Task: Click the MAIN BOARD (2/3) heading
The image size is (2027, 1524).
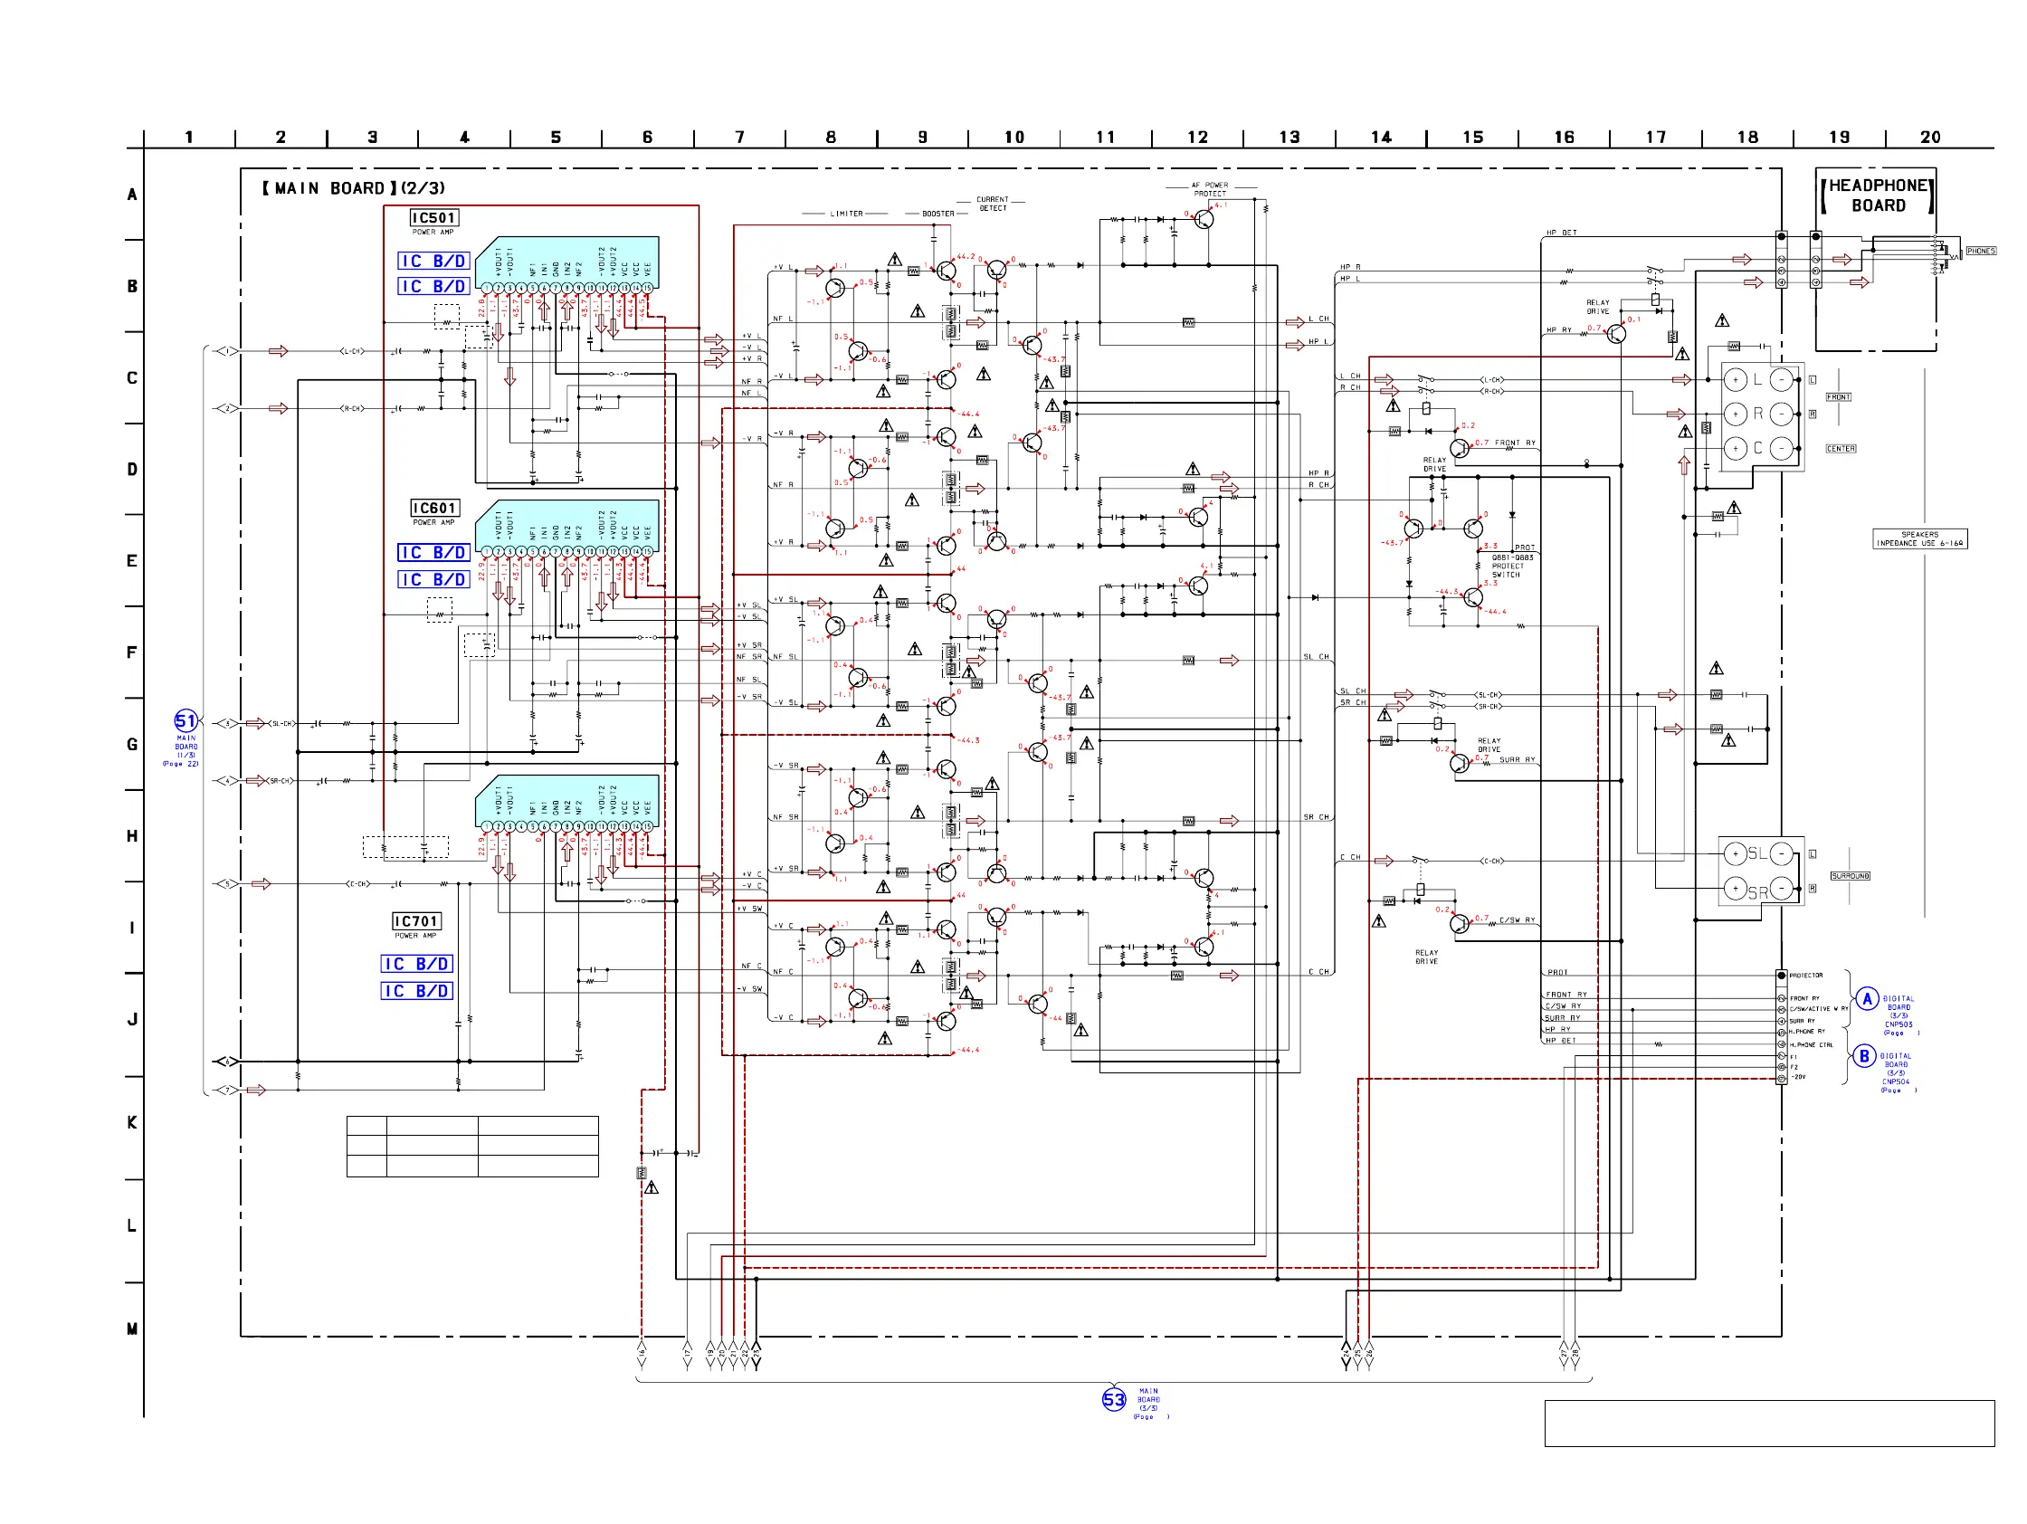Action: [354, 188]
